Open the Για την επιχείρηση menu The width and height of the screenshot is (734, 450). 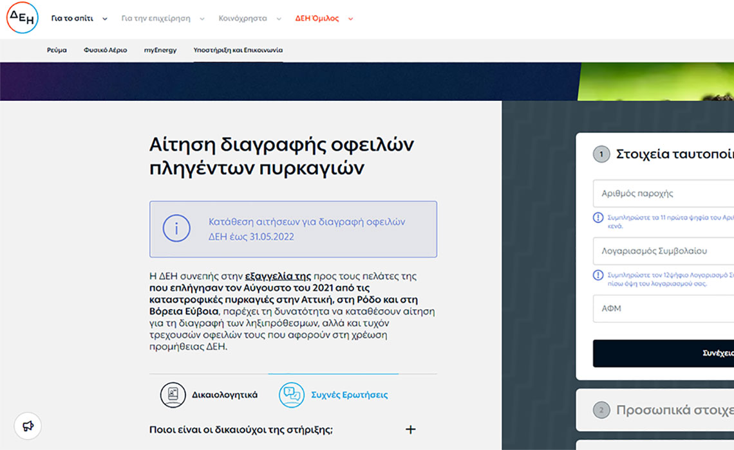click(156, 18)
